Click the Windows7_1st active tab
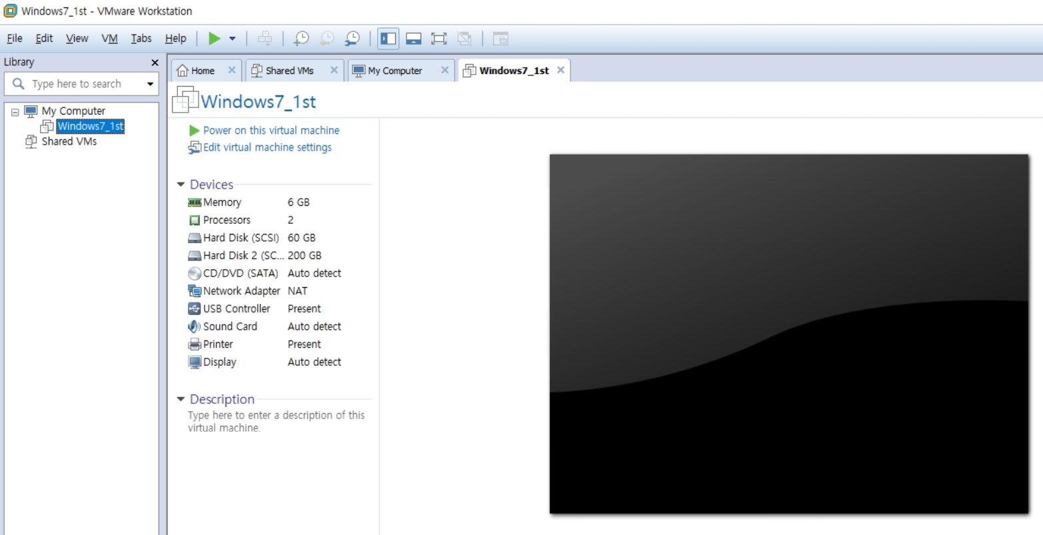Image resolution: width=1043 pixels, height=535 pixels. click(x=513, y=71)
